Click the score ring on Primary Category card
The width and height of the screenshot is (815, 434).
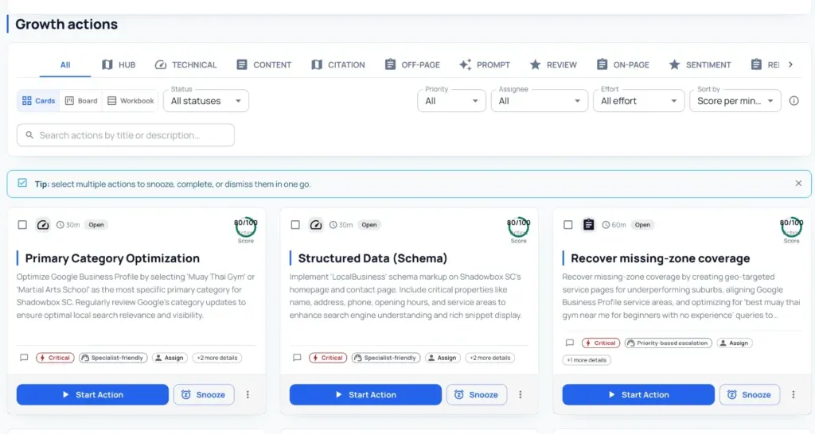coord(246,227)
